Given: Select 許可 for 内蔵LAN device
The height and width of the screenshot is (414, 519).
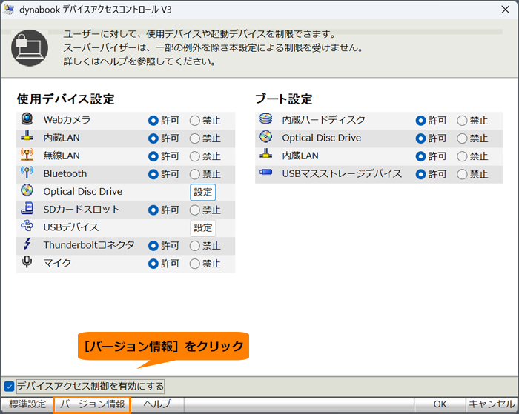Looking at the screenshot, I should [153, 138].
